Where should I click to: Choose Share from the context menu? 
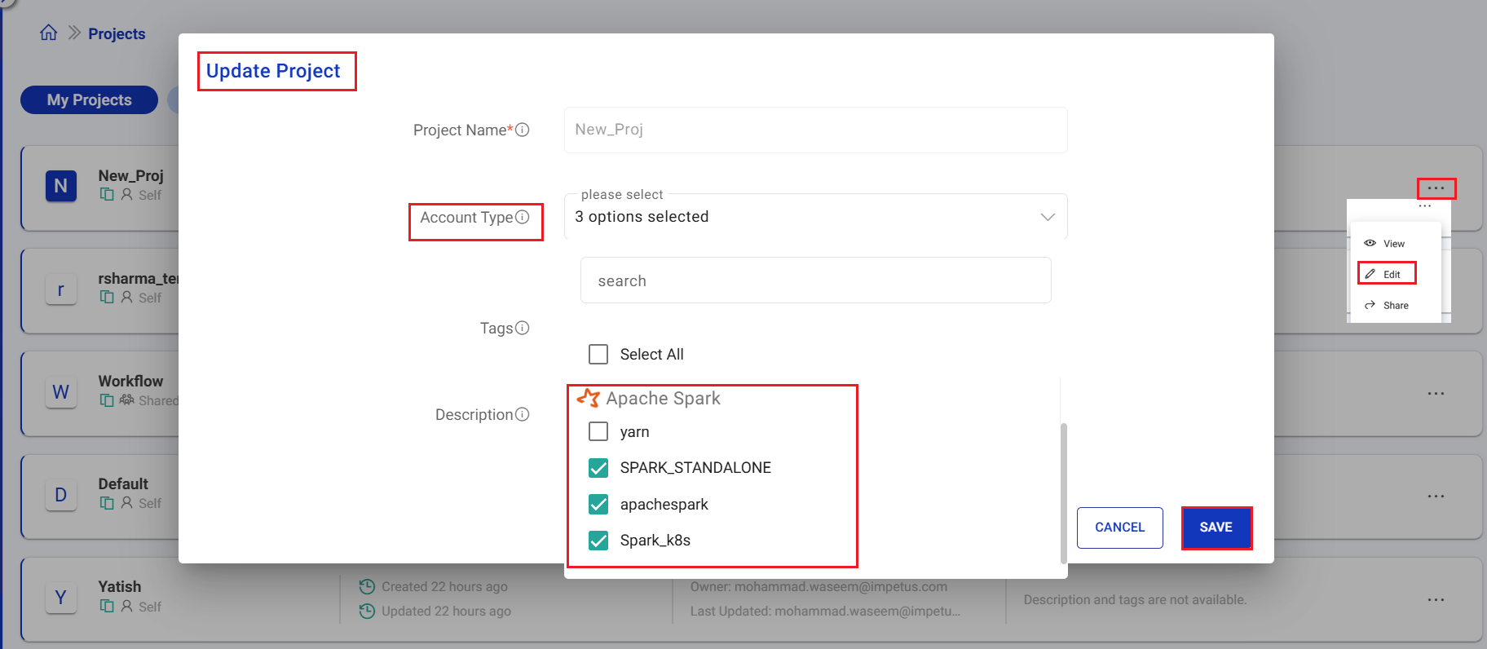[1386, 305]
